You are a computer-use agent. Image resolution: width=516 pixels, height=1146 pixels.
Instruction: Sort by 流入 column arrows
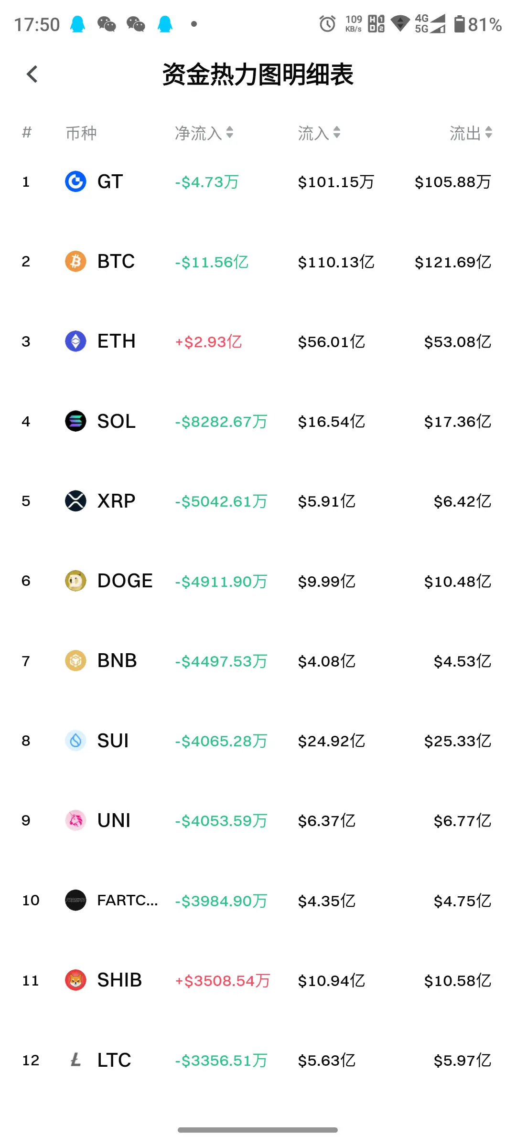[x=337, y=132]
